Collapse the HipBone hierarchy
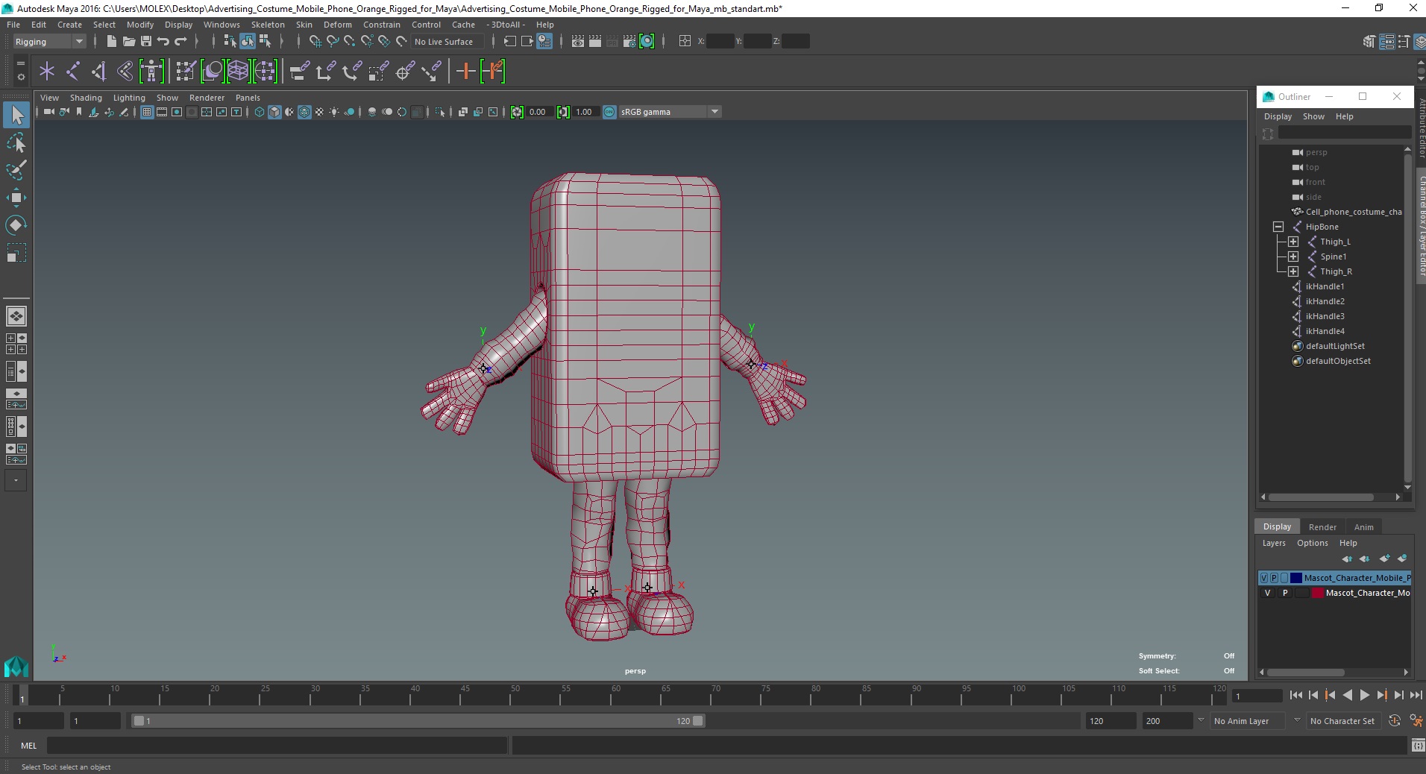The width and height of the screenshot is (1426, 774). tap(1278, 227)
